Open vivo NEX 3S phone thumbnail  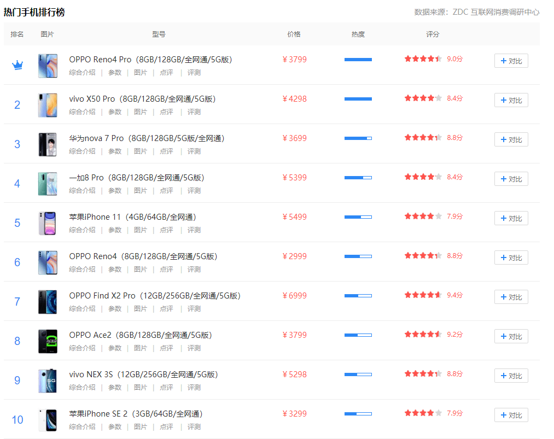click(x=48, y=381)
